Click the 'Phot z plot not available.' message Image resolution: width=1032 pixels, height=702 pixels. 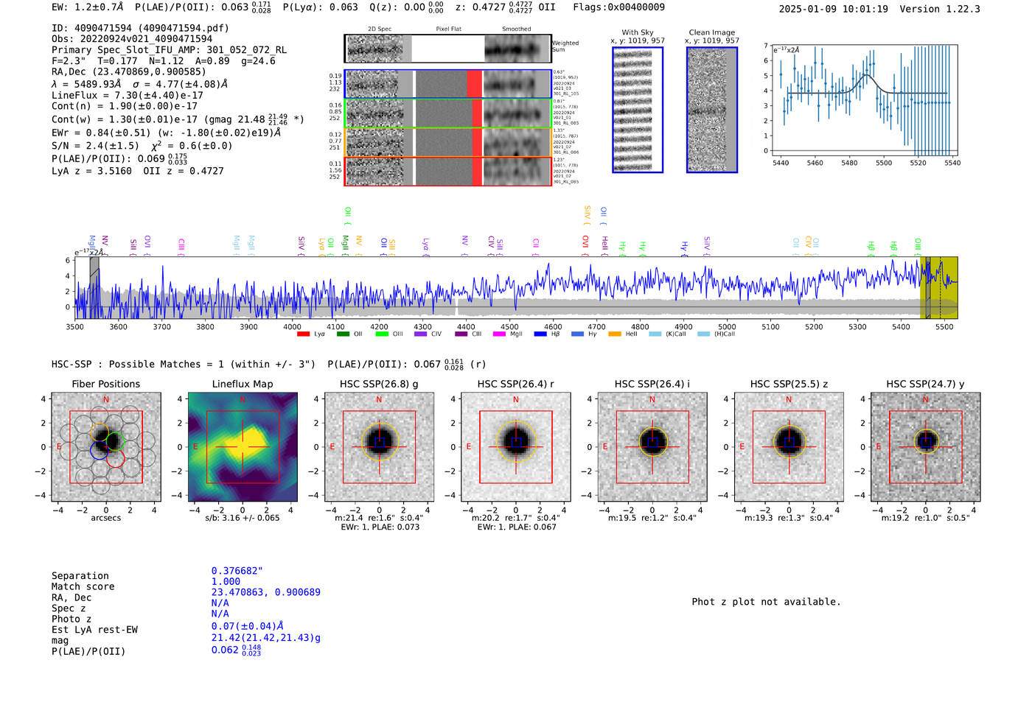pyautogui.click(x=766, y=602)
